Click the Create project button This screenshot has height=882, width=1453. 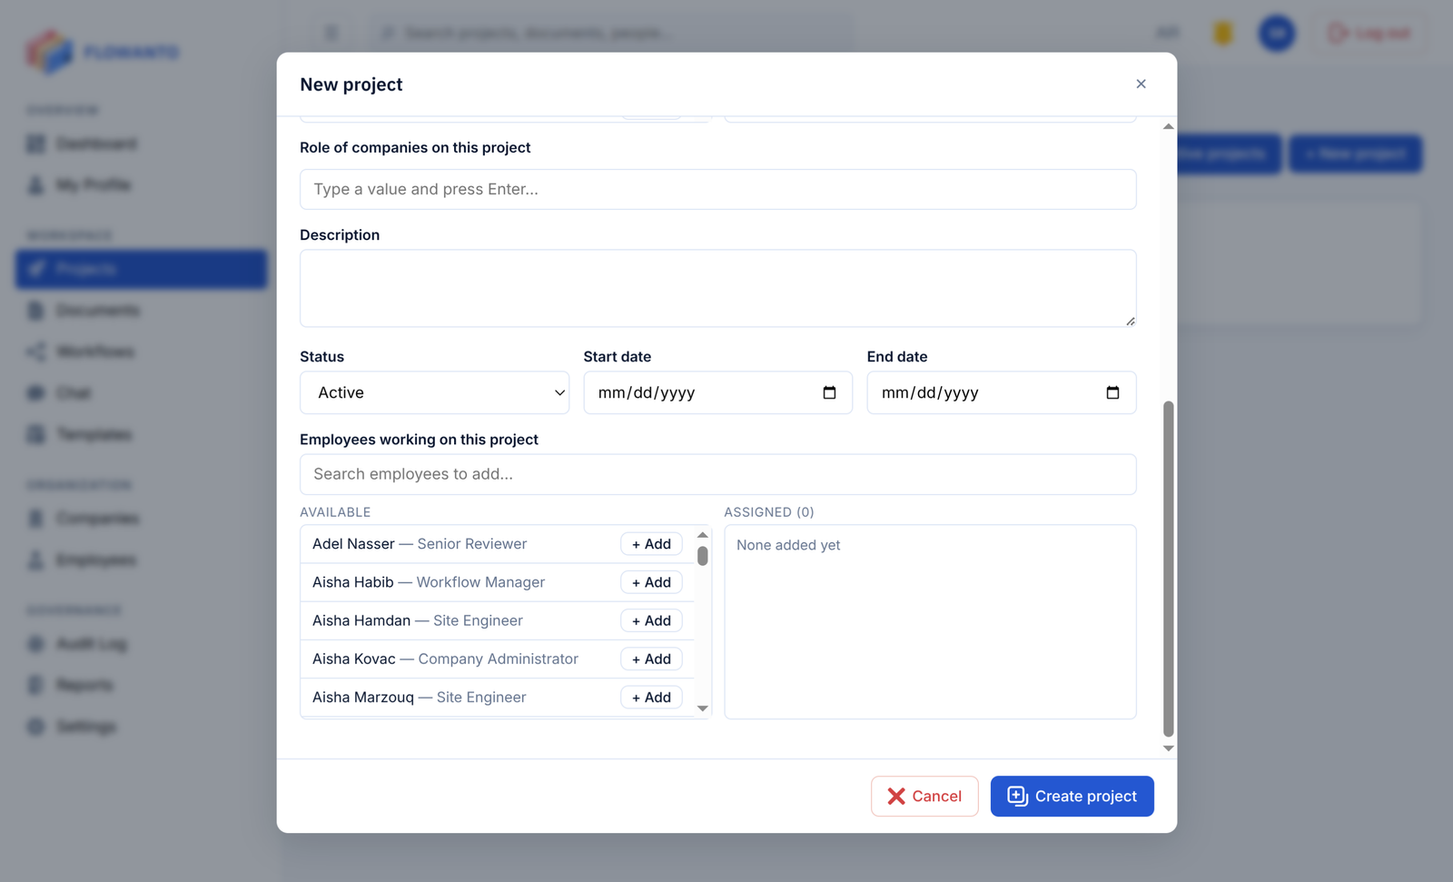[x=1072, y=796]
